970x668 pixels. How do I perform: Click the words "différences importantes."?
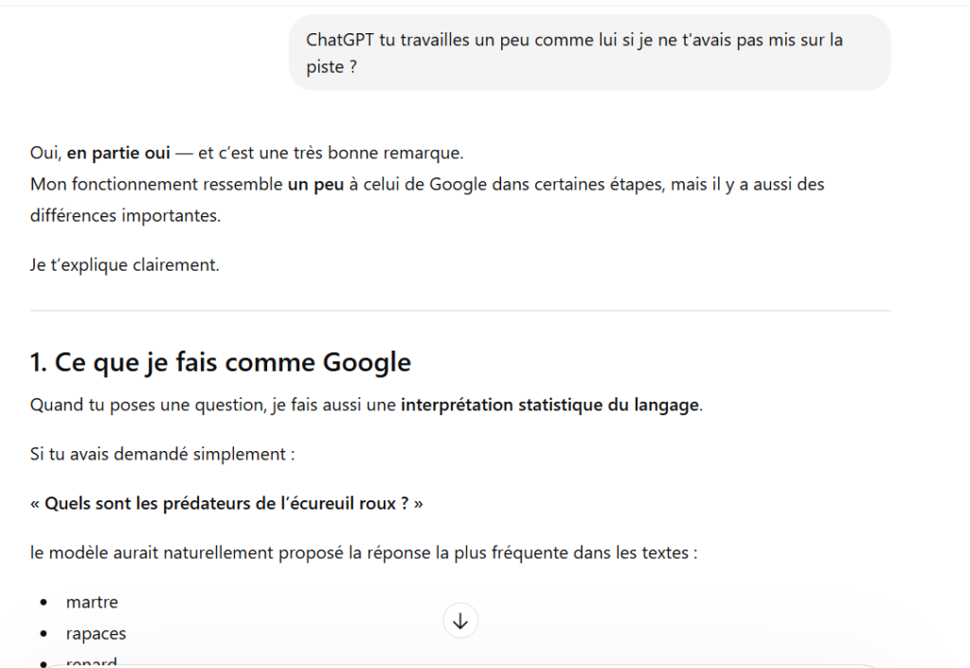(125, 215)
